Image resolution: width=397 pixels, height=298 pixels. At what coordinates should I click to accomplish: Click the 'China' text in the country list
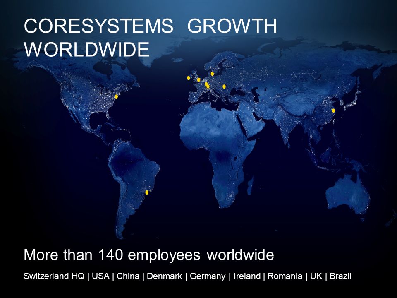128,276
